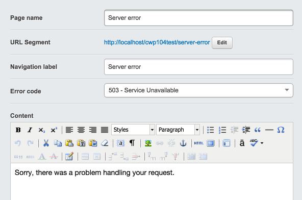Insert a horizontal rule
The width and height of the screenshot is (302, 200).
tap(269, 130)
